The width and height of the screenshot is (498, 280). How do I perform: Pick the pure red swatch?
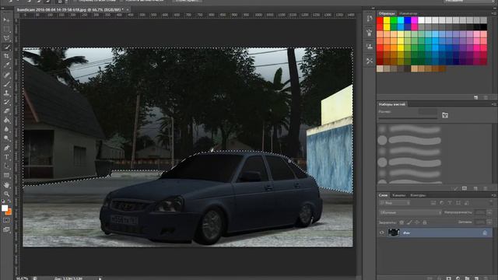point(380,21)
